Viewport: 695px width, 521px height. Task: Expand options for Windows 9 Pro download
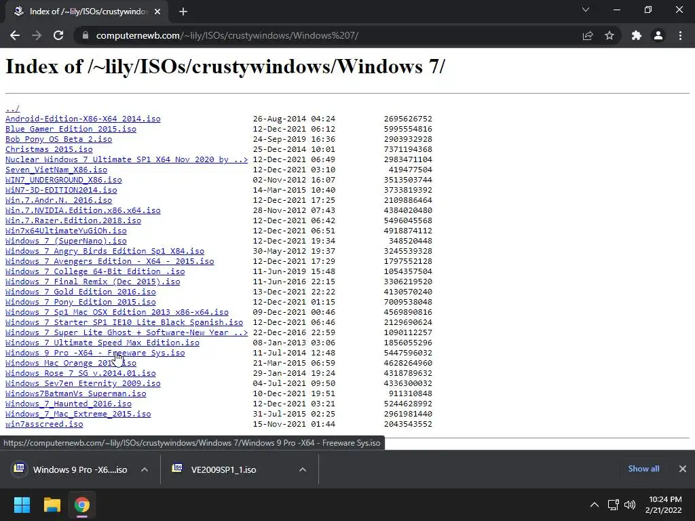click(145, 469)
